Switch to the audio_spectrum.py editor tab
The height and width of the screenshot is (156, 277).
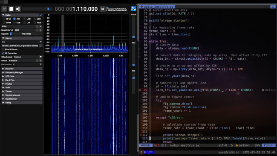[x=157, y=7]
